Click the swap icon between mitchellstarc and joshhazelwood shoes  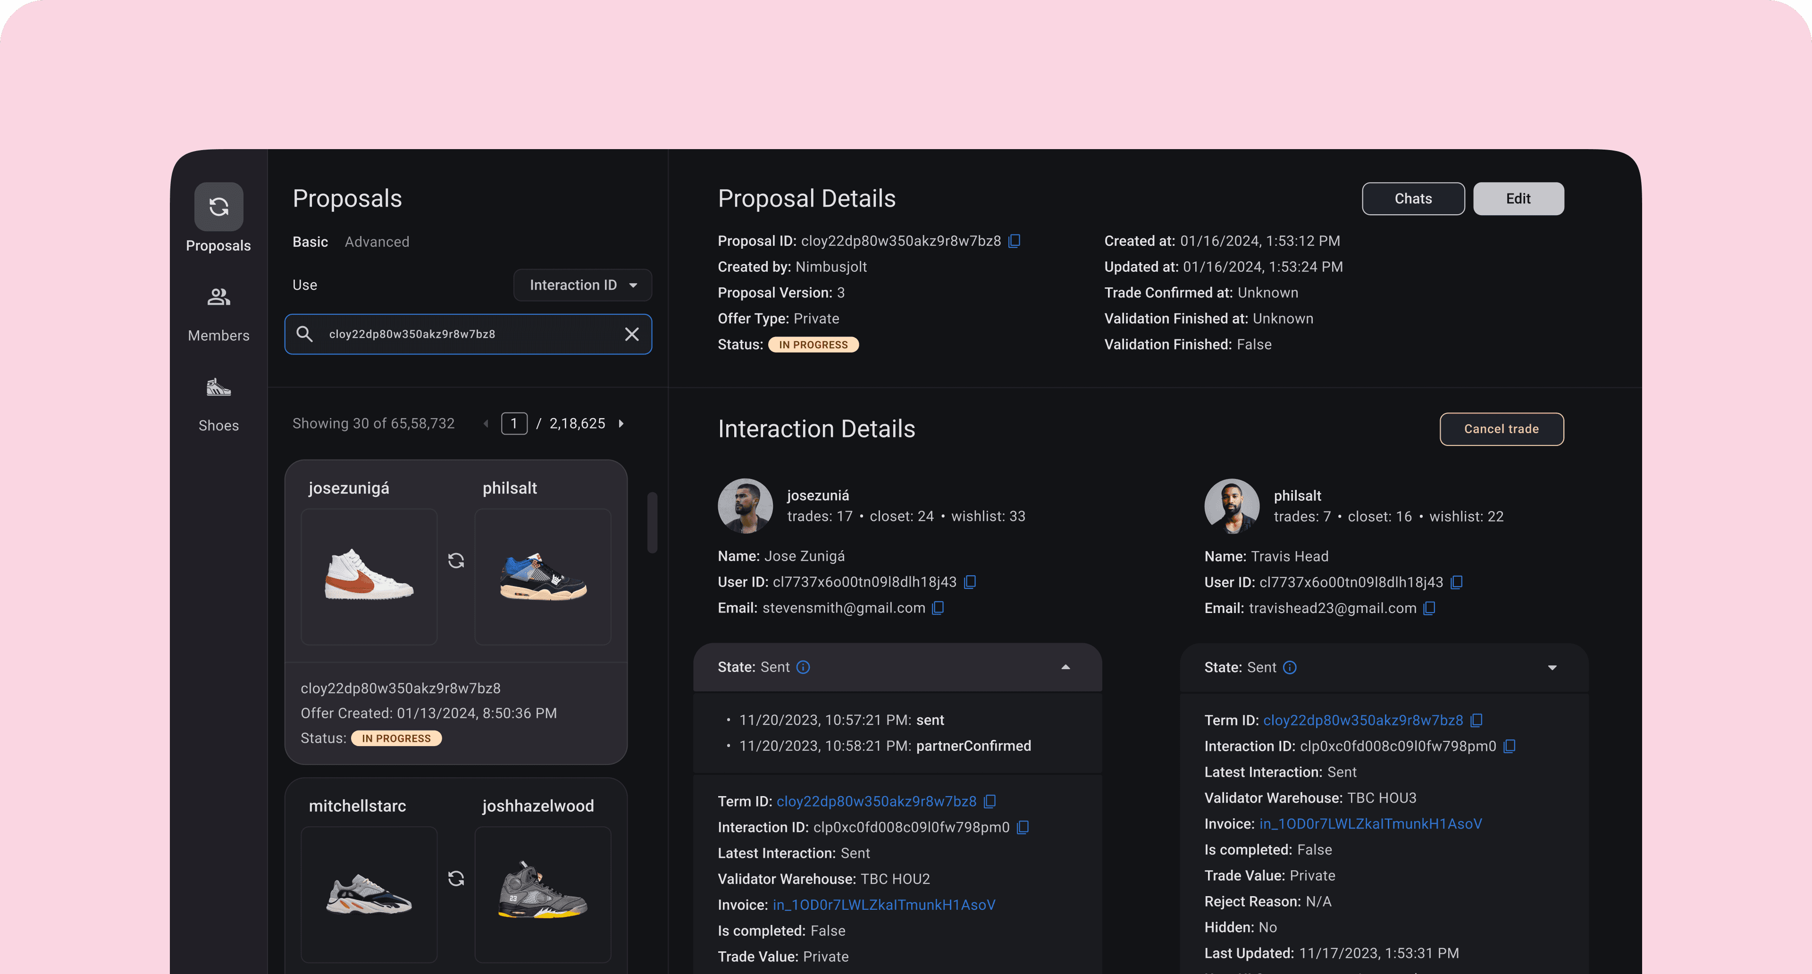(x=456, y=878)
